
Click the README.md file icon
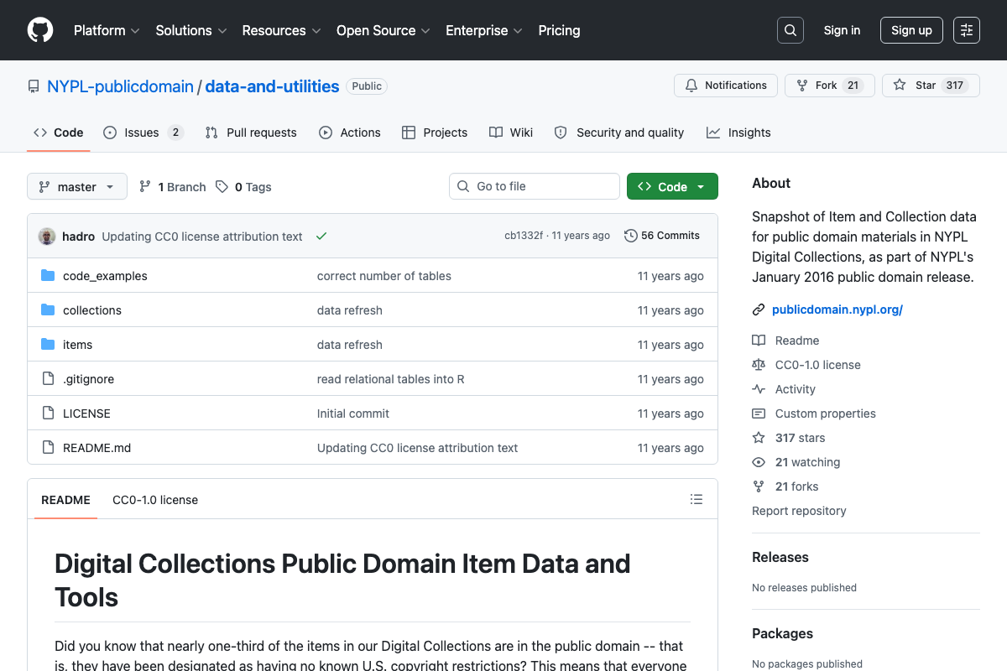pos(48,448)
